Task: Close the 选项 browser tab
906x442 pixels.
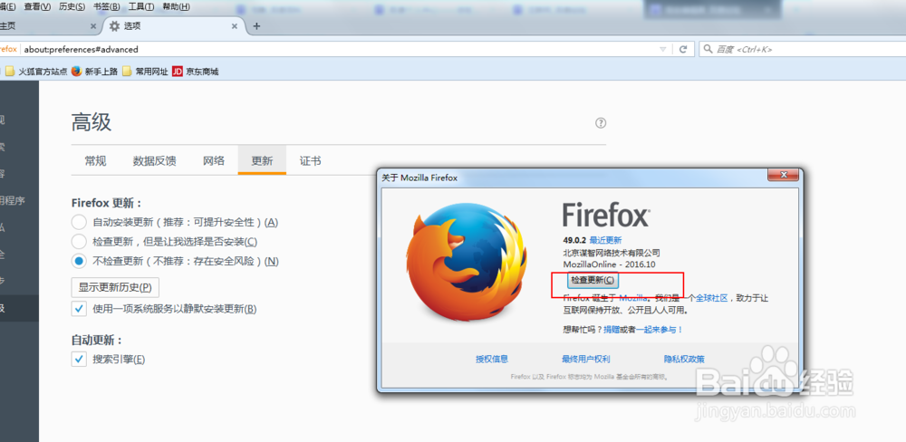Action: (235, 26)
